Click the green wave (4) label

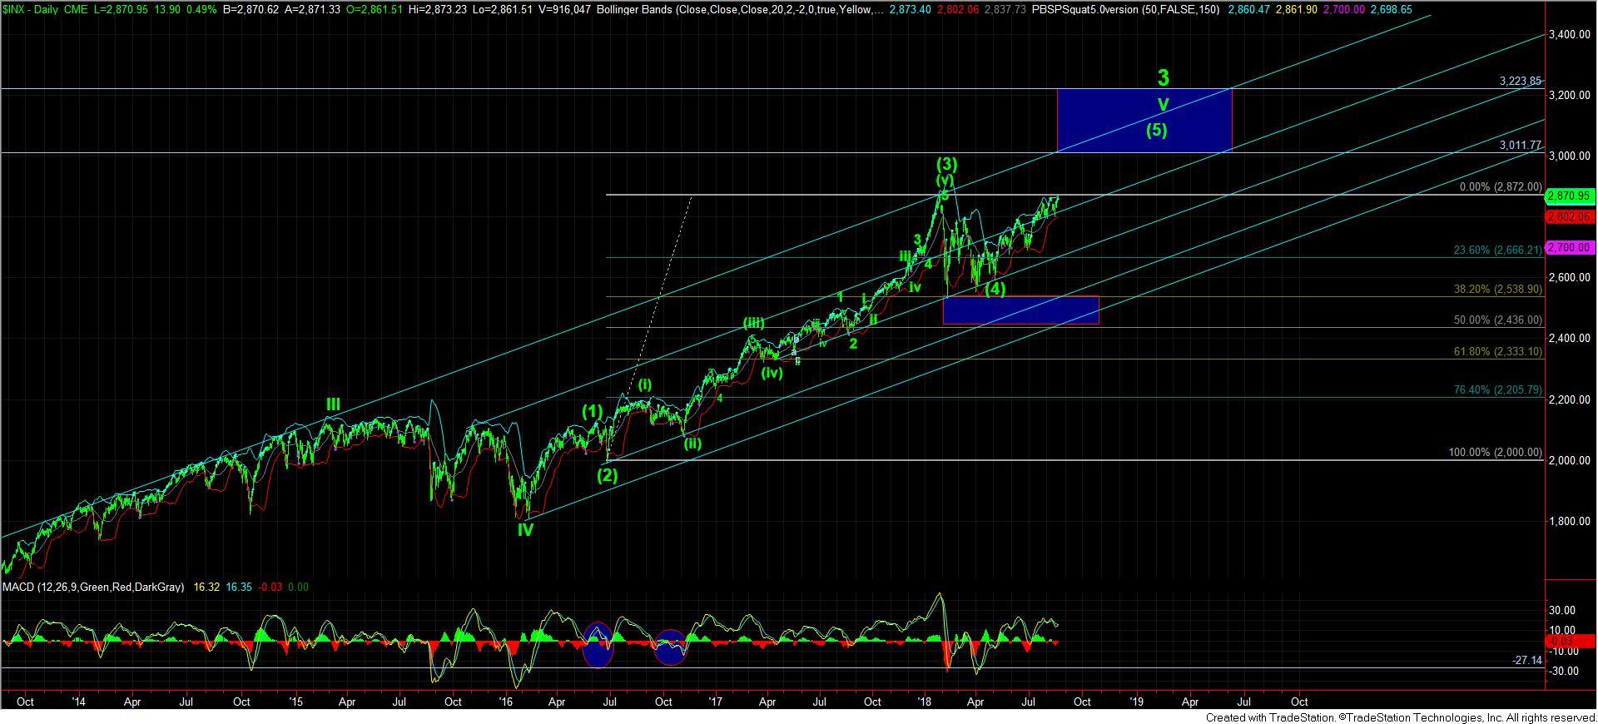coord(995,290)
